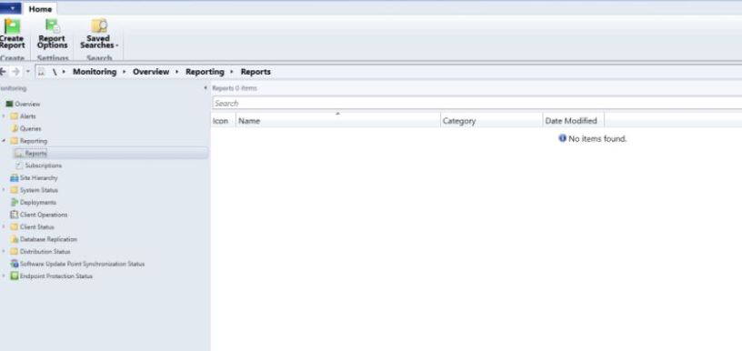Screen dimensions: 742x351
Task: Select the Subscriptions label in tree
Action: [x=44, y=165]
